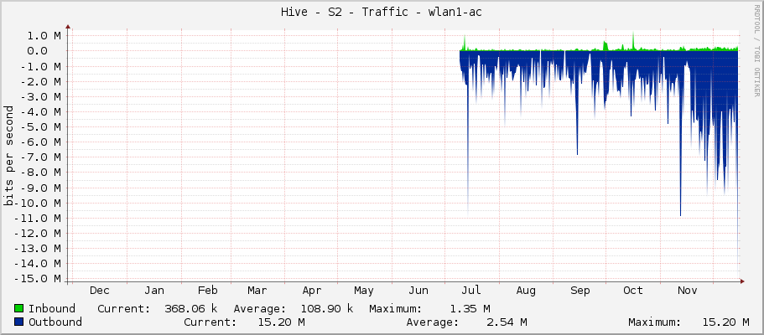Click the 'Nov' month label
Screen dimensions: 764x335
688,291
